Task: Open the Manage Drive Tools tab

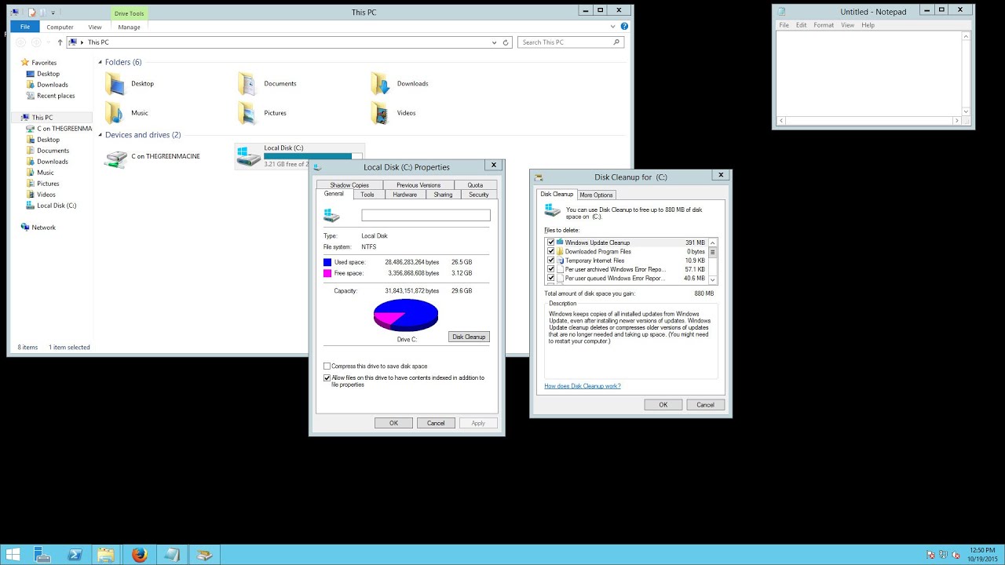Action: pyautogui.click(x=129, y=27)
